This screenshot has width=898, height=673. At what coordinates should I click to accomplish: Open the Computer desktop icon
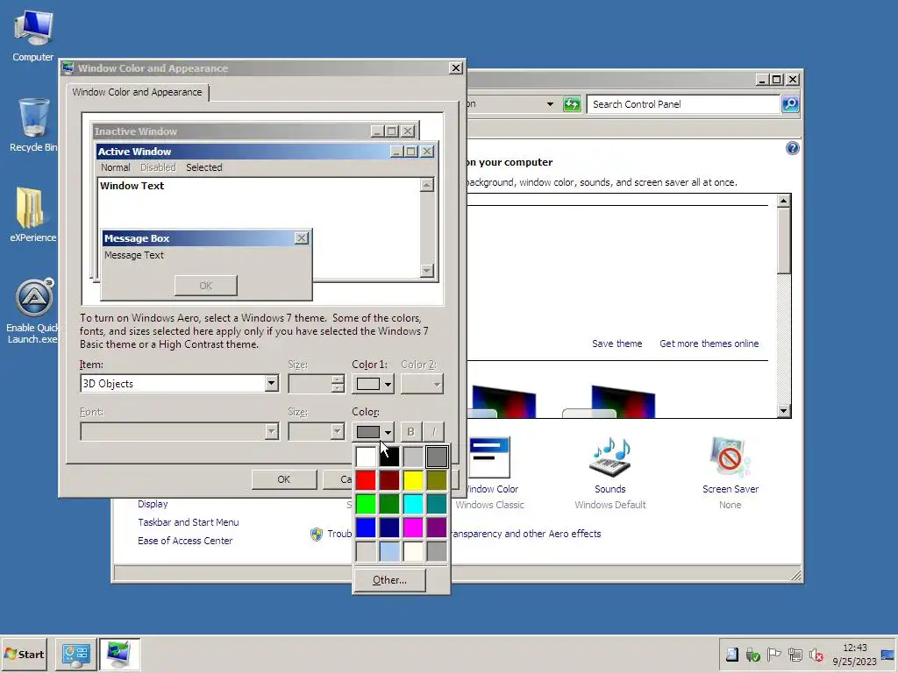pyautogui.click(x=33, y=35)
